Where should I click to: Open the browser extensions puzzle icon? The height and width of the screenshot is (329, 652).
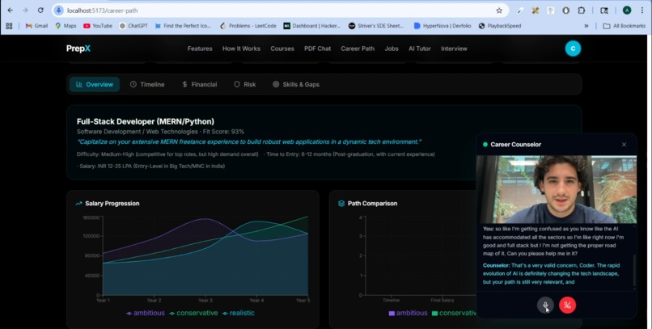[582, 11]
